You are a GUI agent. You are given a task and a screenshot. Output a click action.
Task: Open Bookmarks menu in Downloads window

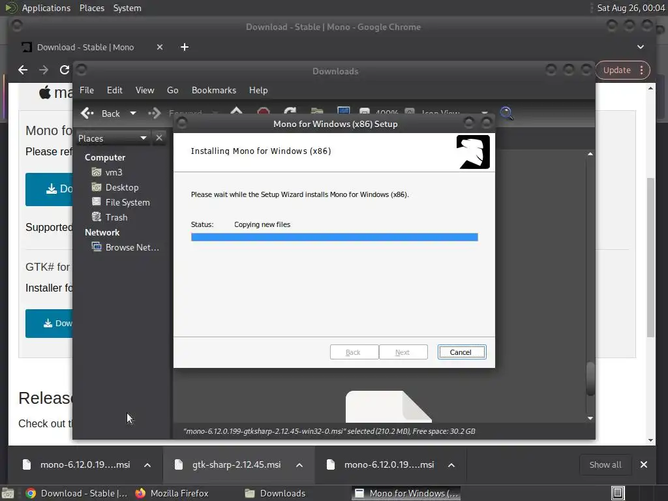pos(214,90)
